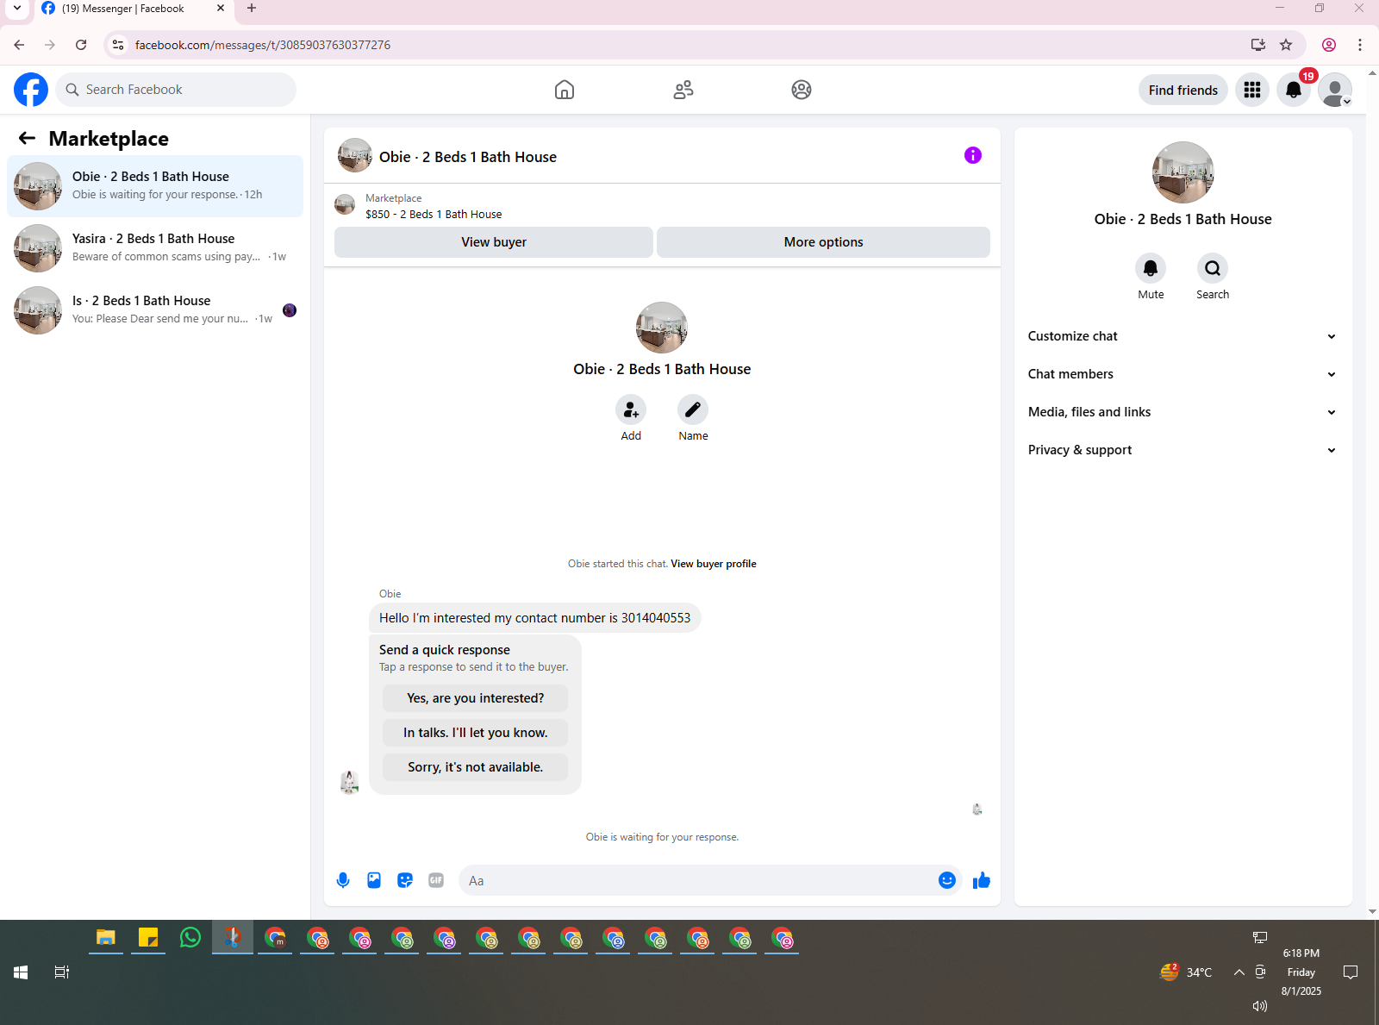Reload the page in browser toolbar
The width and height of the screenshot is (1379, 1025).
[81, 45]
